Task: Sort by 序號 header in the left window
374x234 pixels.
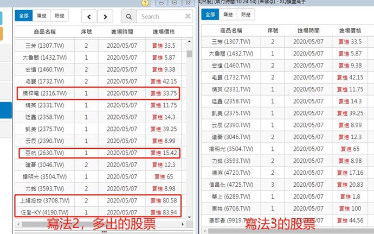Action: (x=86, y=32)
